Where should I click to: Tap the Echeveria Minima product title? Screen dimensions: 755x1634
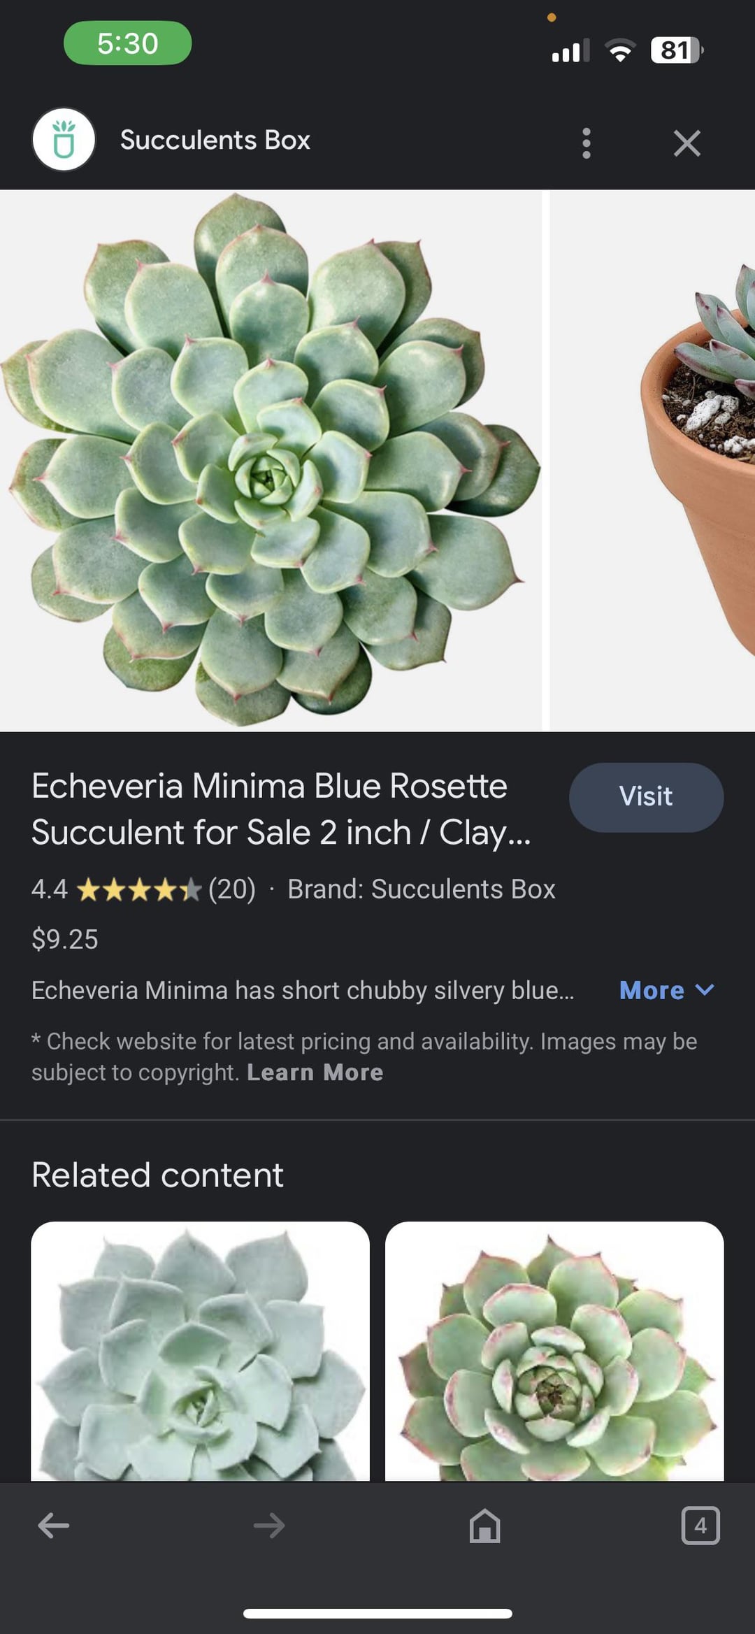[281, 809]
